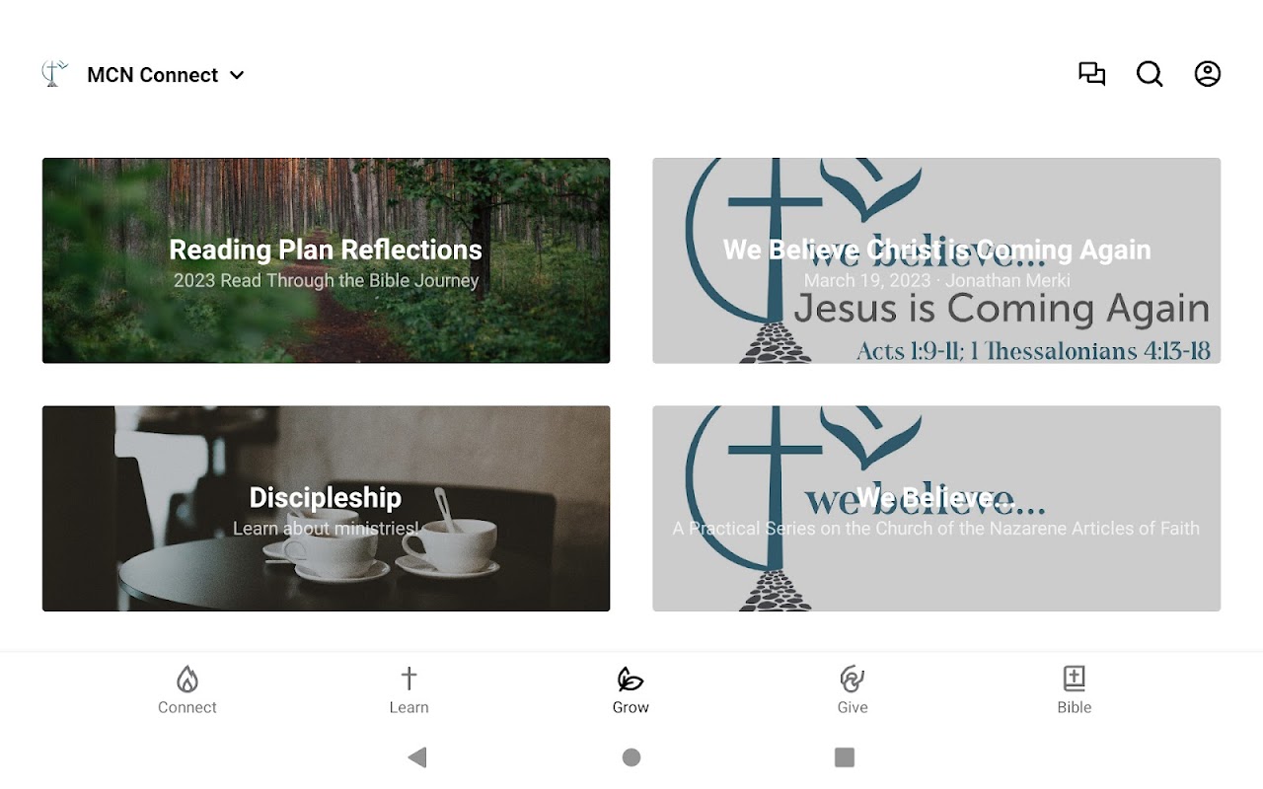Screen dimensions: 1263x789
Task: Switch to the Learn tab label
Action: pos(409,707)
